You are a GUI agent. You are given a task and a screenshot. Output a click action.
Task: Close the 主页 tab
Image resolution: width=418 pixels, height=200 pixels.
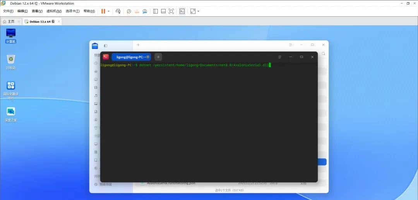click(19, 22)
